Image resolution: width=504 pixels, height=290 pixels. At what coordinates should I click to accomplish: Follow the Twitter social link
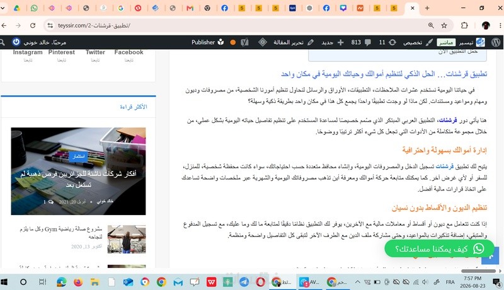pyautogui.click(x=95, y=55)
